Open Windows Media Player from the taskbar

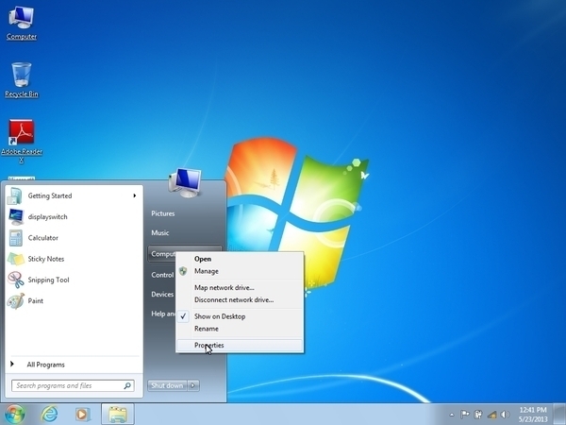tap(82, 414)
